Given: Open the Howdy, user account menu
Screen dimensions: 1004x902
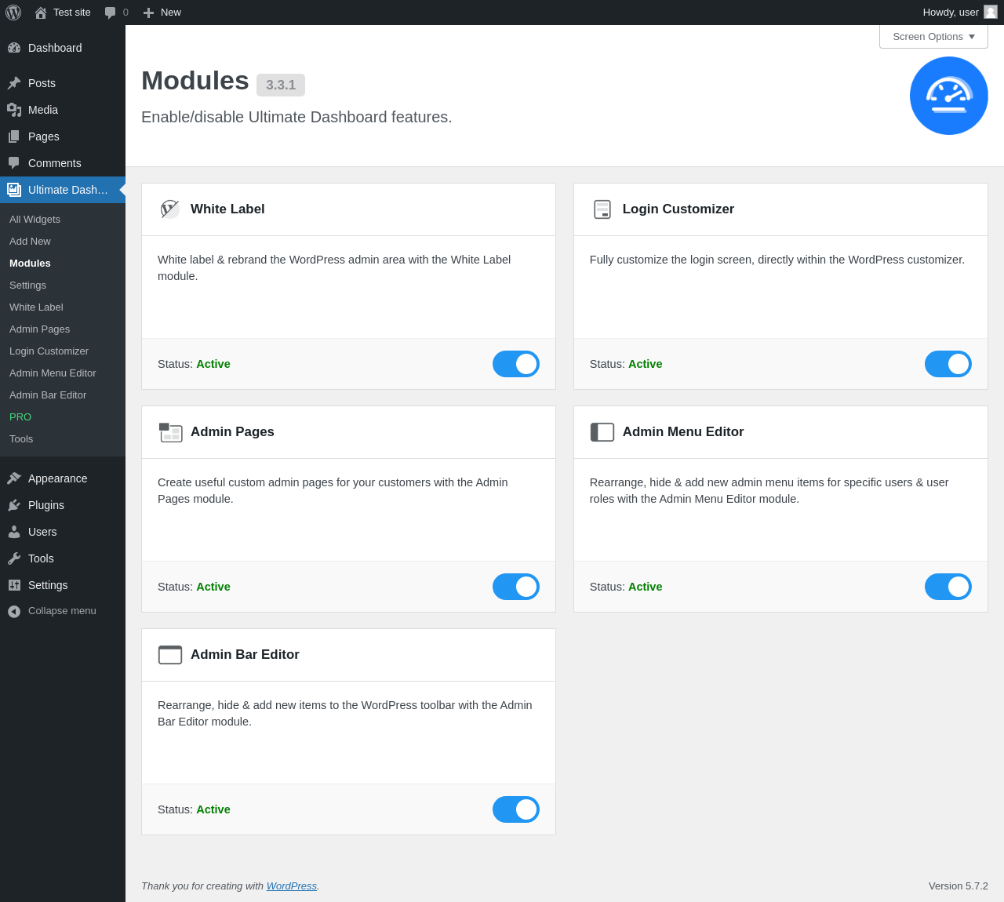Looking at the screenshot, I should [960, 13].
